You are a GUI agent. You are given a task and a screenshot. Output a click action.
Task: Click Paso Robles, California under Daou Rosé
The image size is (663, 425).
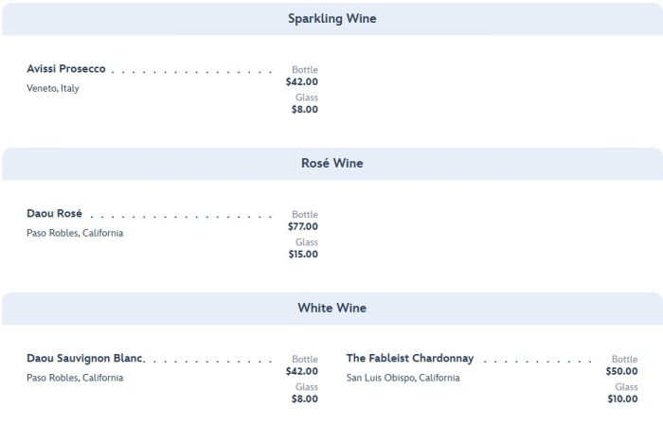pos(75,234)
